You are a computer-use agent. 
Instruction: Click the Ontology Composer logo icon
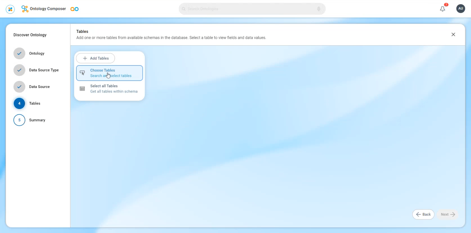click(x=25, y=9)
